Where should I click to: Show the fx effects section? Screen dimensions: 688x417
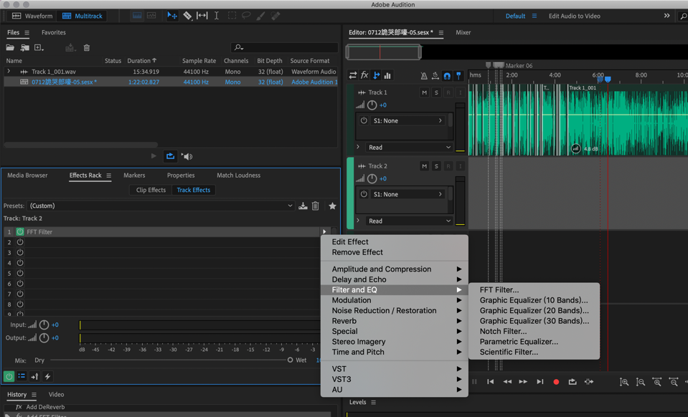coord(364,75)
